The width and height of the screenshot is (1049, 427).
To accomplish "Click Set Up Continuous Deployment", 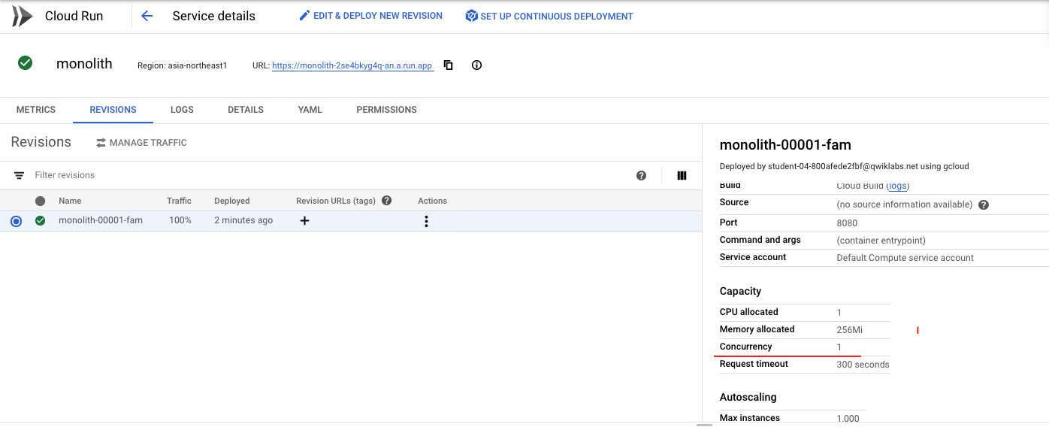I will pyautogui.click(x=549, y=16).
